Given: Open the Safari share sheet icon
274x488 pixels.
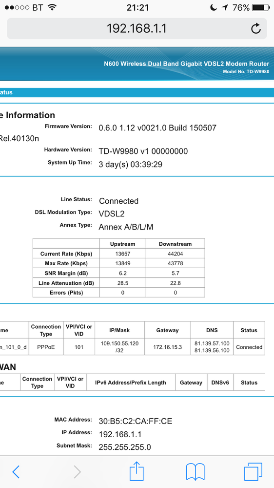Looking at the screenshot, I should pyautogui.click(x=137, y=470).
